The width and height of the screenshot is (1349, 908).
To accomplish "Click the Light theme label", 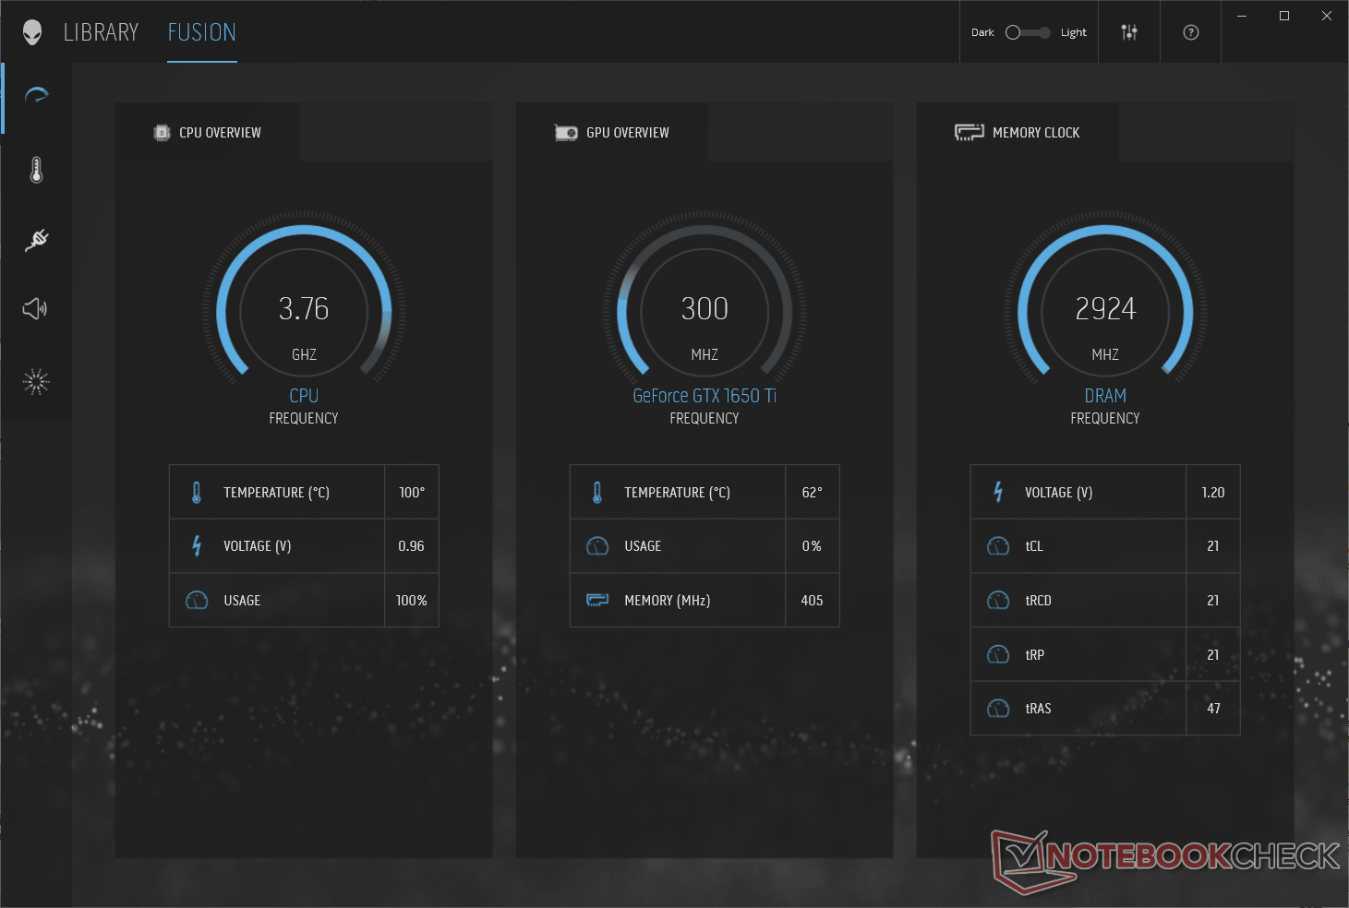I will coord(1074,32).
